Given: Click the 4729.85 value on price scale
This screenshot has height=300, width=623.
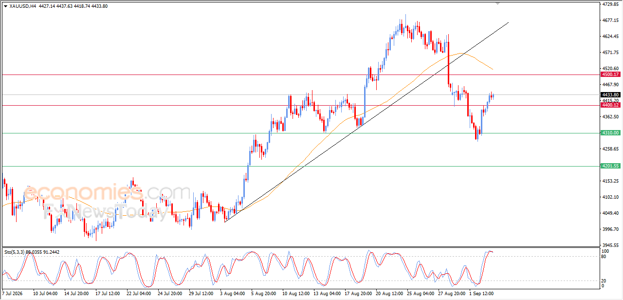Looking at the screenshot, I should (610, 4).
